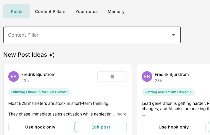The height and width of the screenshot is (135, 210).
Task: Click the 23h timestamp on the first post
Action: (x=25, y=81)
